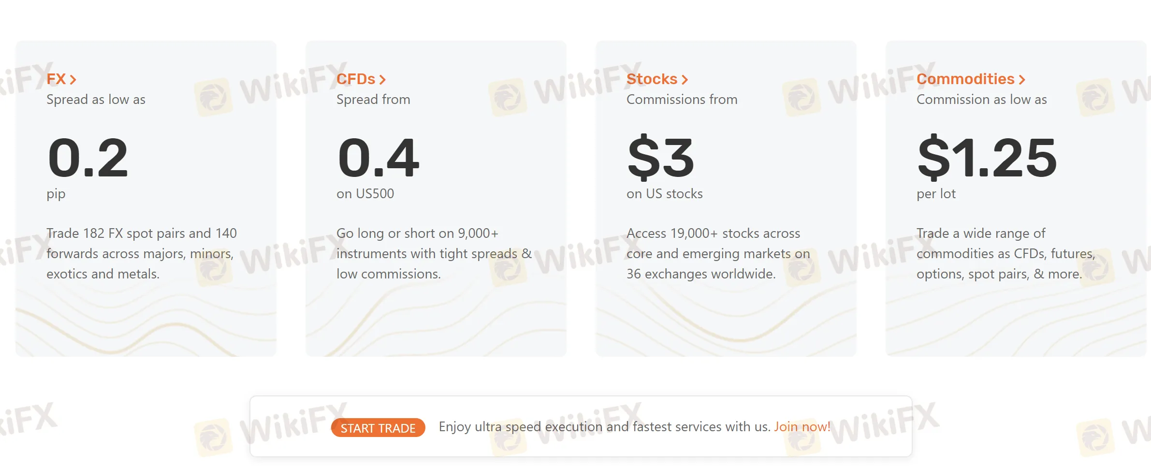Click the "Trade 182 FX spot pairs" description
Screen dimensions: 1151x466
click(141, 253)
